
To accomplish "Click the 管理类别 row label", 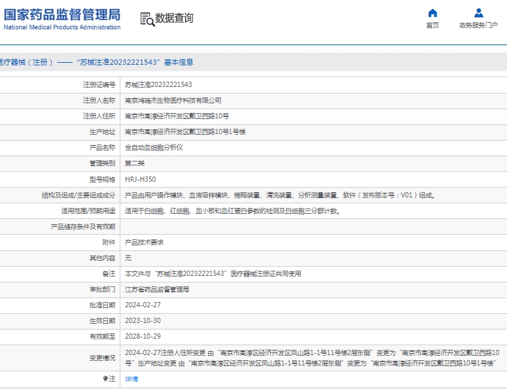I will 102,163.
